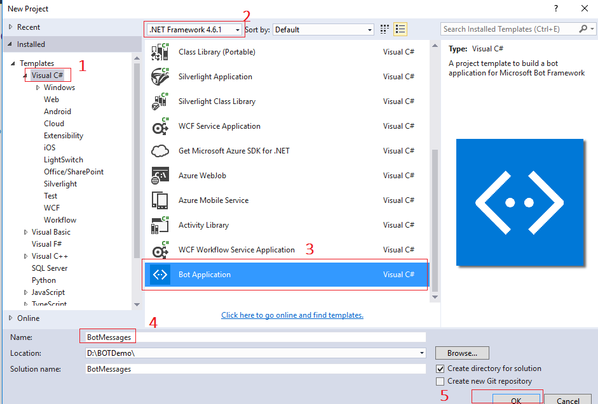Select the Workflow template category

pos(60,220)
